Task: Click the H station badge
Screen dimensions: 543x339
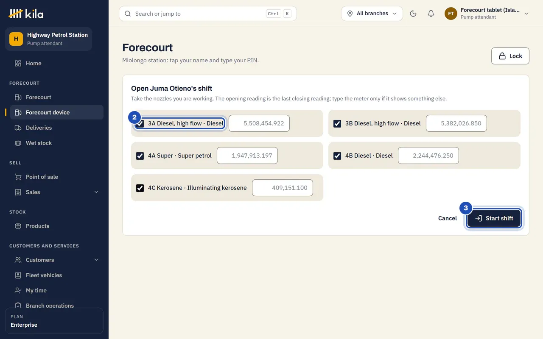Action: click(x=16, y=39)
